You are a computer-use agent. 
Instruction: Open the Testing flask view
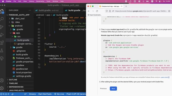click(x=2, y=50)
